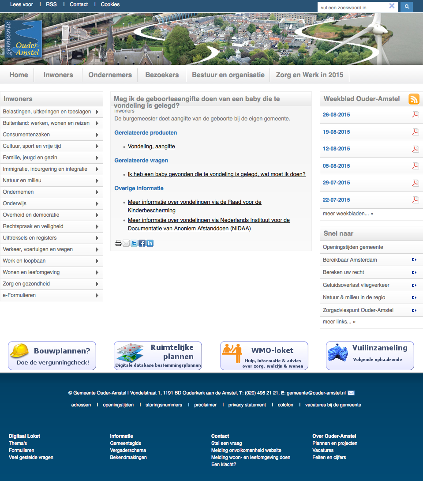Image resolution: width=423 pixels, height=481 pixels.
Task: Expand Buitenland: werken, wonen en reizen arrow
Action: point(97,123)
